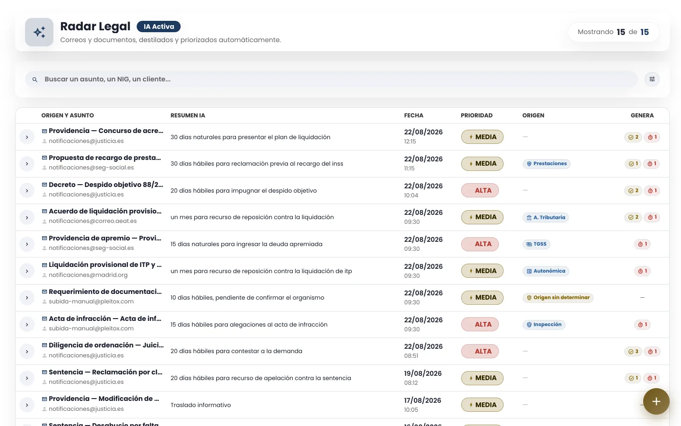Screen dimensions: 681x426
Task: Expand the Sentencia Reclamación row
Action: pos(27,378)
